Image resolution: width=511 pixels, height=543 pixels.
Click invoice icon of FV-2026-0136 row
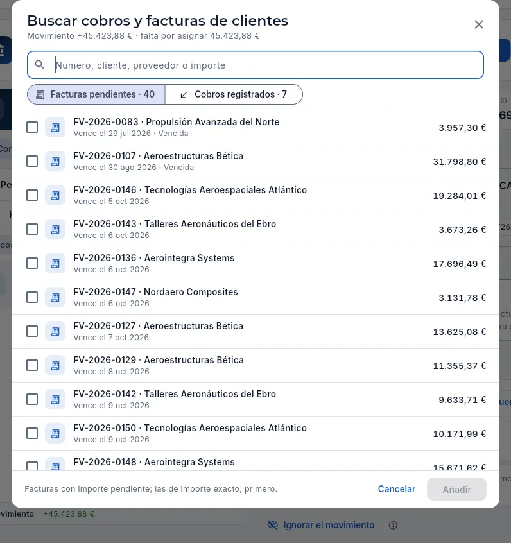pyautogui.click(x=55, y=264)
